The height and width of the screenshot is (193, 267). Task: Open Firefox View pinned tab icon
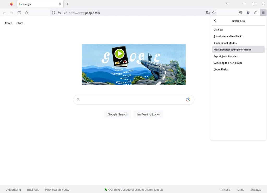11,4
